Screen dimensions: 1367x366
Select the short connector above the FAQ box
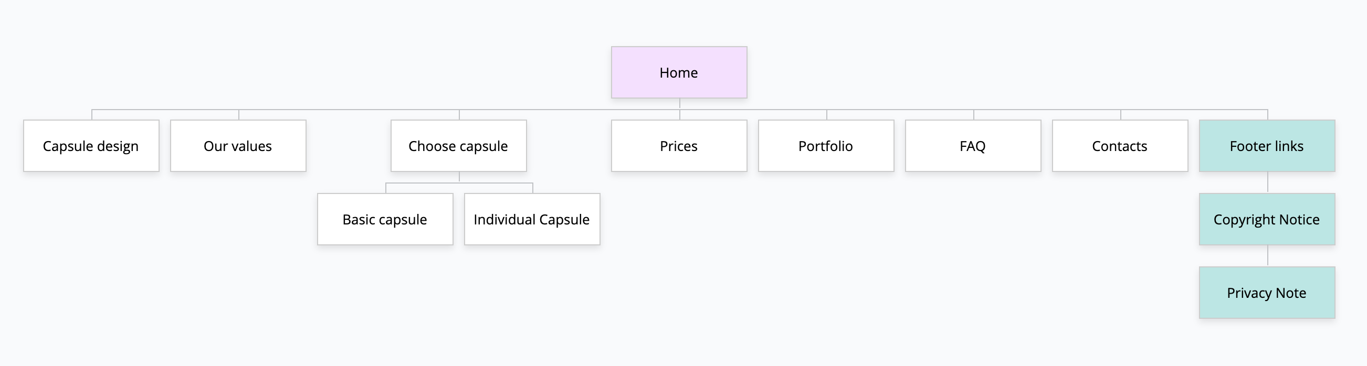pos(974,115)
